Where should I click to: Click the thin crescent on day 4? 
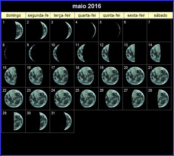(x=94, y=30)
